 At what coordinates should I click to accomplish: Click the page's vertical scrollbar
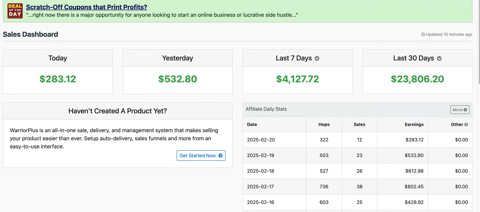point(478,45)
